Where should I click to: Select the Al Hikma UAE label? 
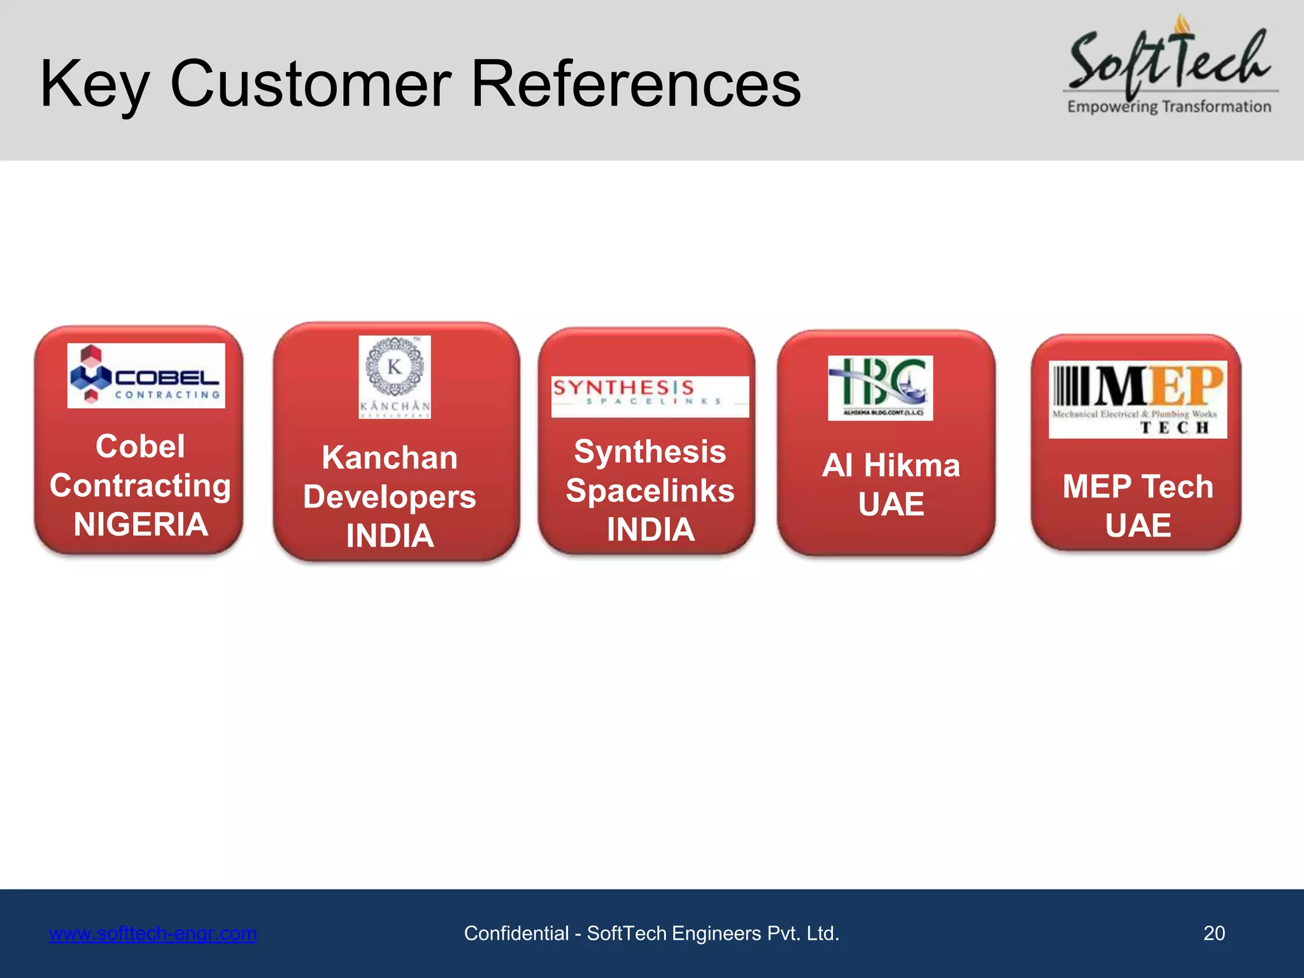tap(891, 485)
